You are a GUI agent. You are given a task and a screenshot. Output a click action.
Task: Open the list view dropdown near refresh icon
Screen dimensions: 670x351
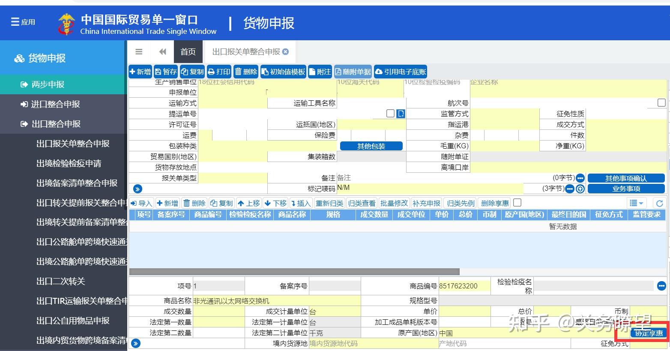(637, 203)
